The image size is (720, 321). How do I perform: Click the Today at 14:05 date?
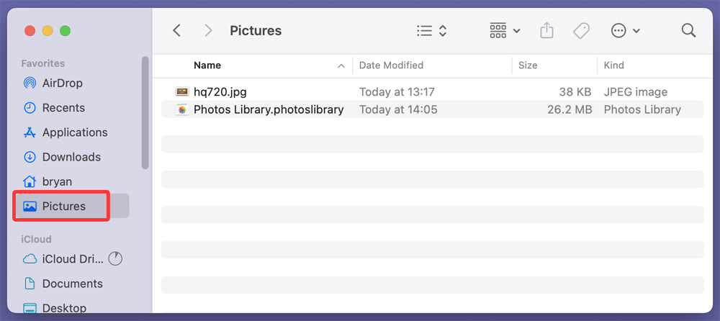click(x=398, y=109)
